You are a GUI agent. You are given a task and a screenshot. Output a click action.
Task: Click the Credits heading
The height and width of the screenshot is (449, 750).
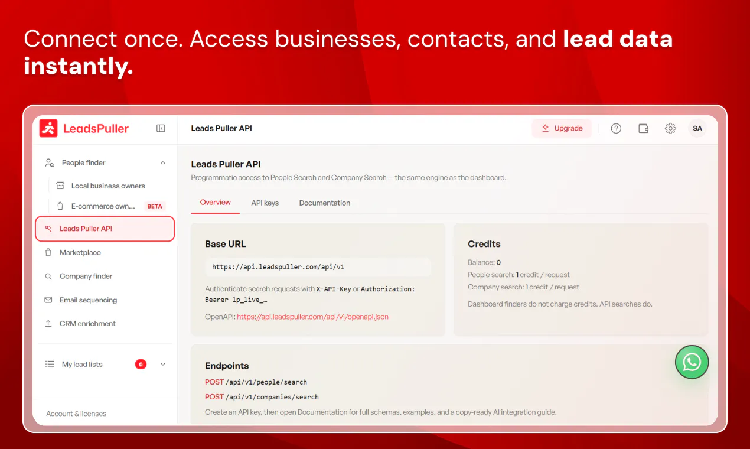click(x=484, y=244)
